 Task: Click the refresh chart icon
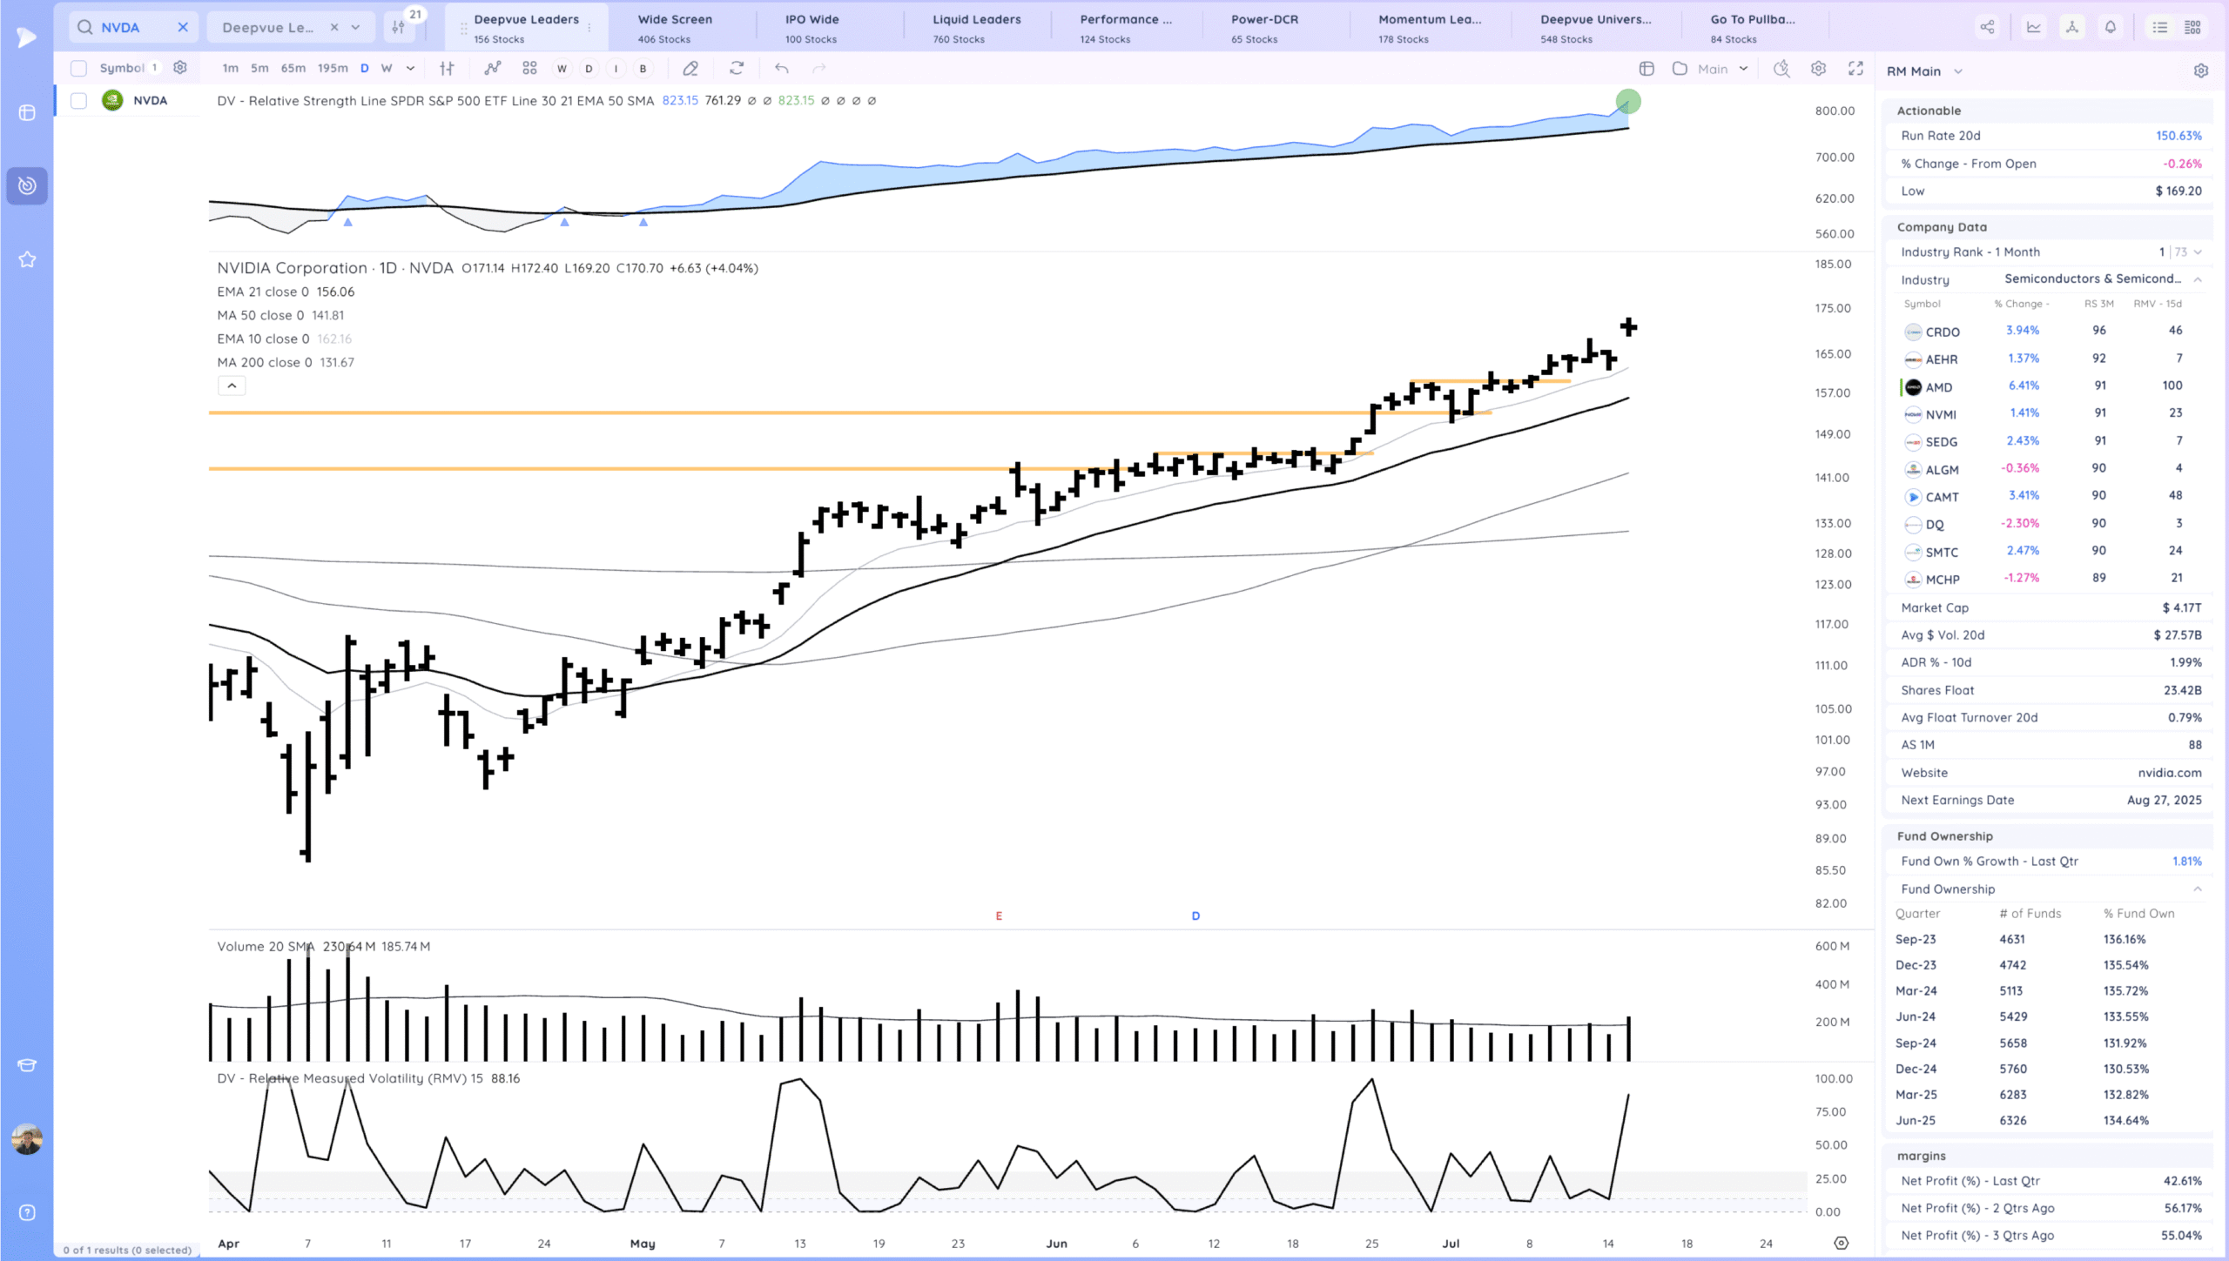pos(737,68)
